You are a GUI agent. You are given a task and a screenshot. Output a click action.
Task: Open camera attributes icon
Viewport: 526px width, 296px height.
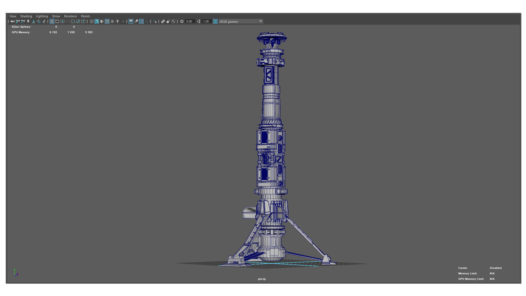tap(23, 21)
